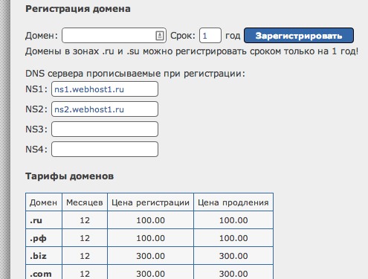
Task: Click the contact autofill icon in domain field
Action: pyautogui.click(x=160, y=36)
